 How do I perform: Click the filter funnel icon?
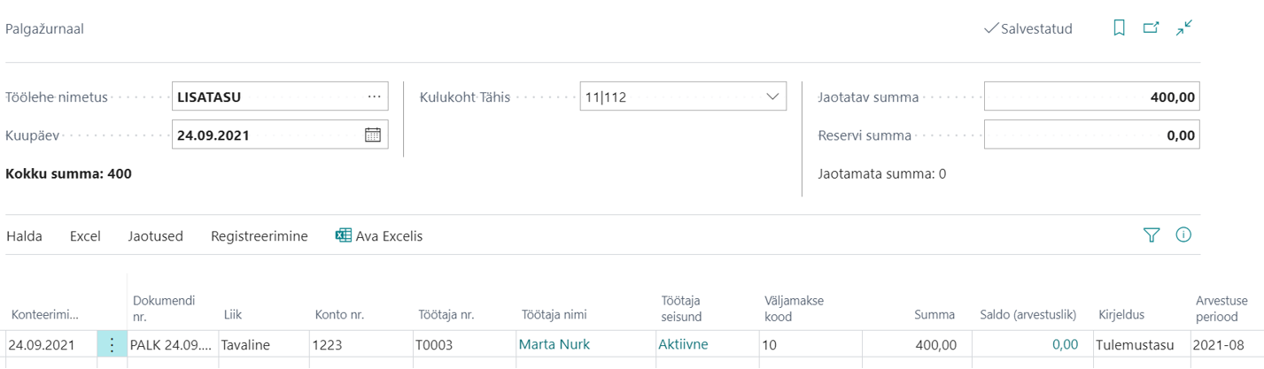point(1151,235)
